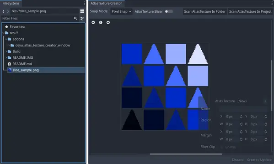274x164 pixels.
Task: Tick the Filter Clip Enable checkbox
Action: [x=222, y=147]
